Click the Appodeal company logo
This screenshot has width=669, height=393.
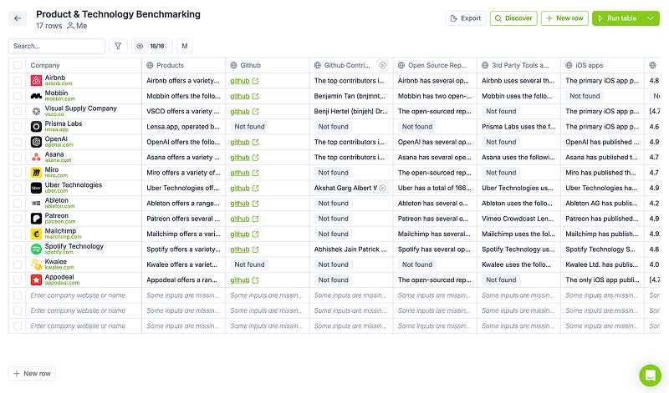coord(36,280)
